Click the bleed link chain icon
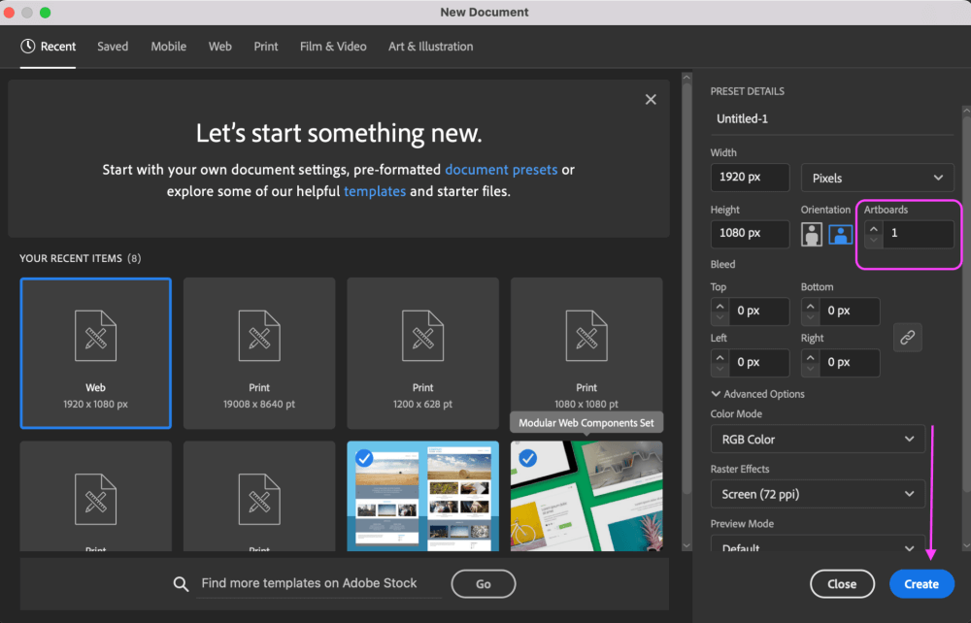 pyautogui.click(x=907, y=337)
